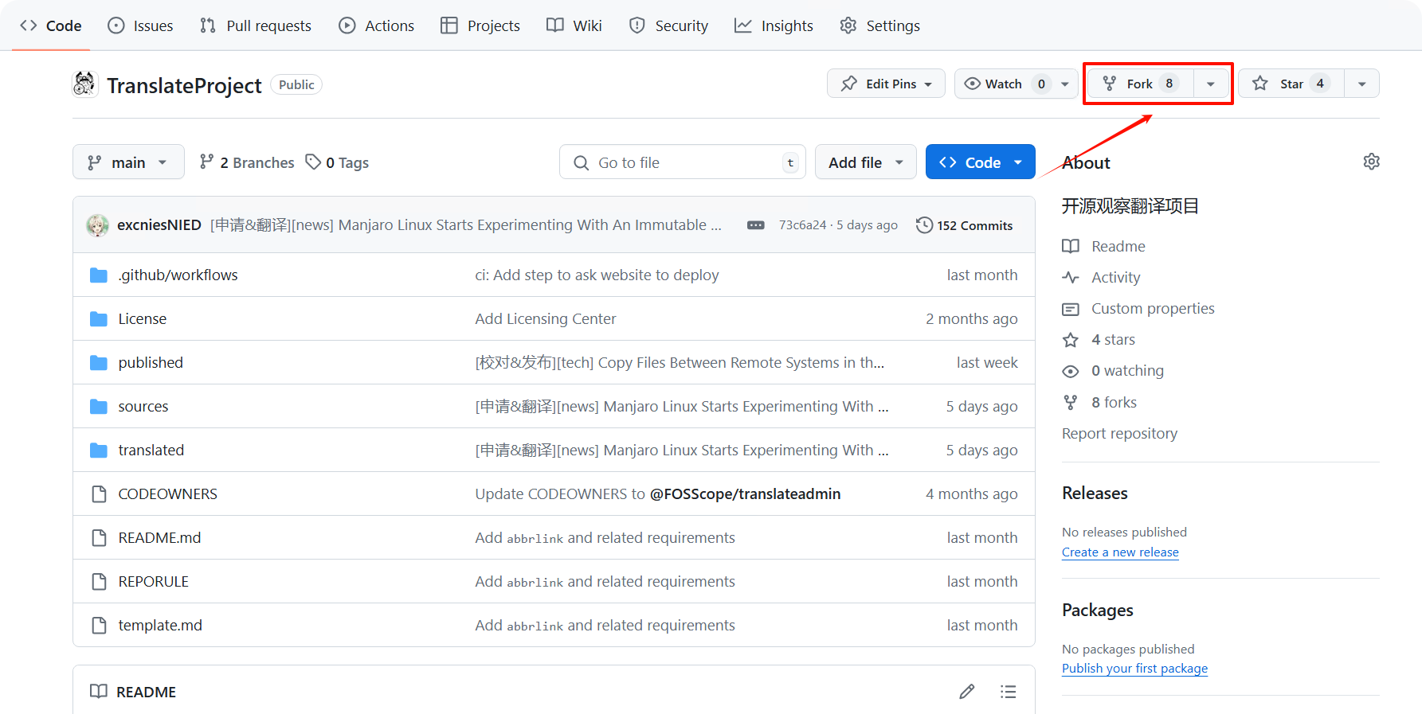
Task: Star the repository
Action: (1291, 84)
